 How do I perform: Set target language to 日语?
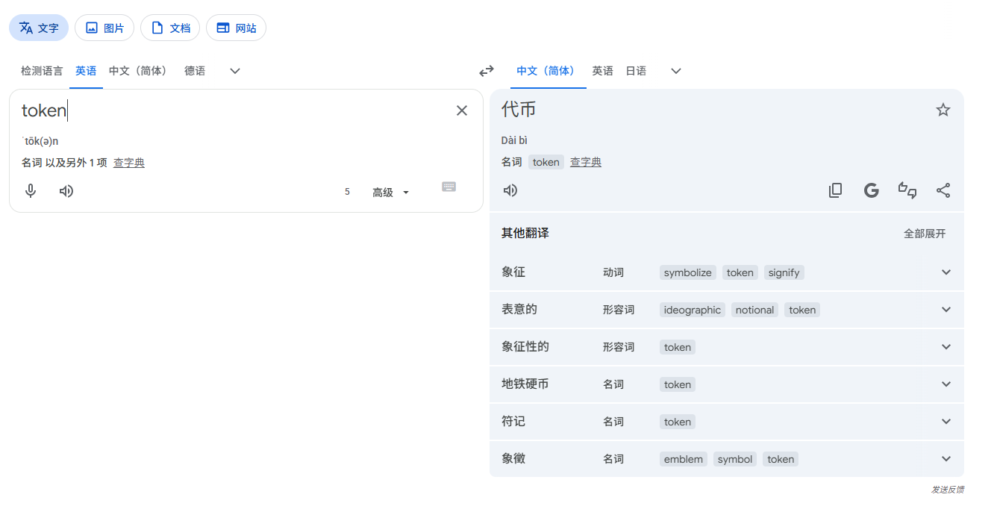coord(636,71)
